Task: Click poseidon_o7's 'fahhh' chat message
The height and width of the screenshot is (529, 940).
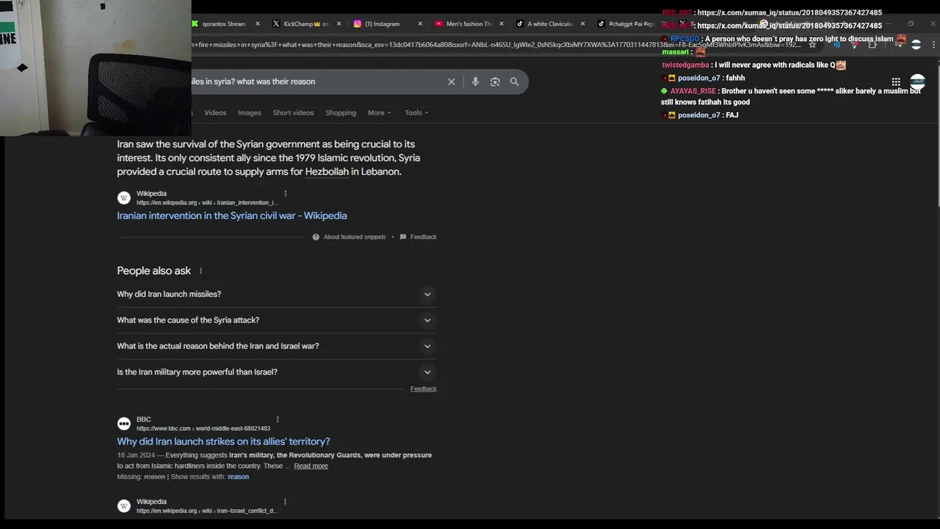Action: [x=735, y=78]
